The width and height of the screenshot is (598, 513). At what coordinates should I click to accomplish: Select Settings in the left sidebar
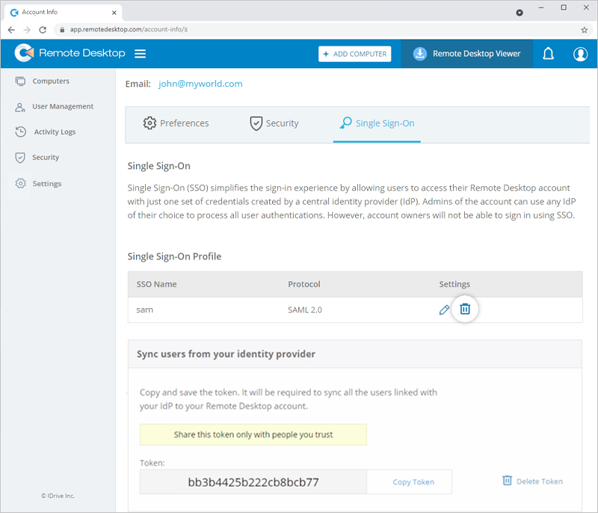point(46,183)
